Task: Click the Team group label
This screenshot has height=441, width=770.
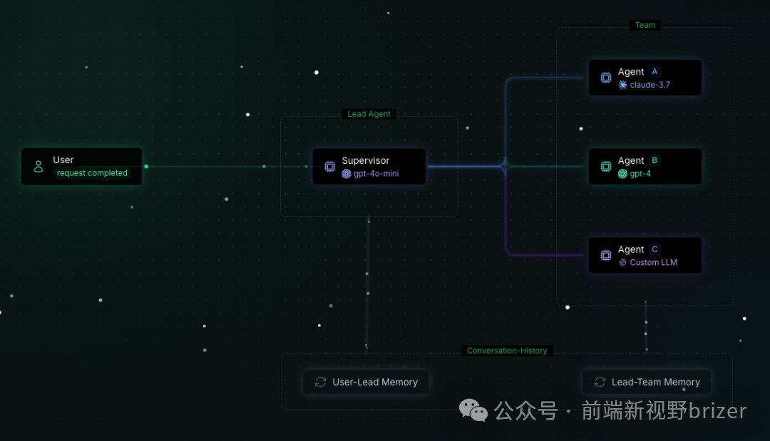Action: tap(645, 25)
